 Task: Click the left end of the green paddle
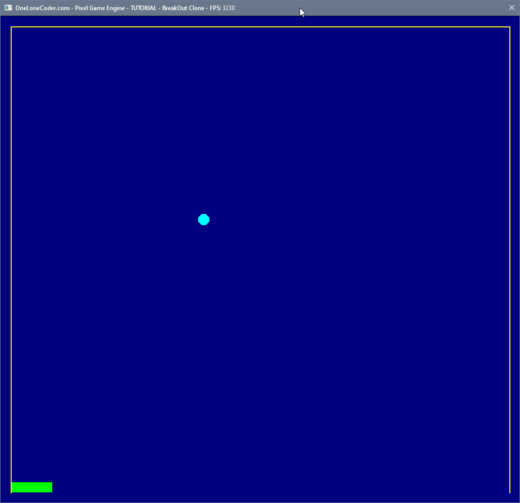coord(13,487)
